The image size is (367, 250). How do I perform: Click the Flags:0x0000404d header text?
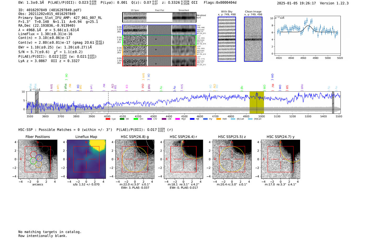click(x=220, y=3)
